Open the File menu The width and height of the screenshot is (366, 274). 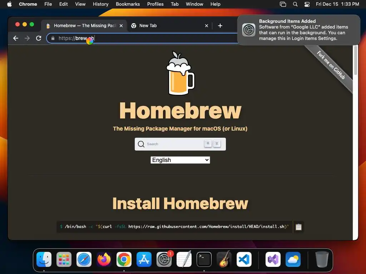click(48, 4)
